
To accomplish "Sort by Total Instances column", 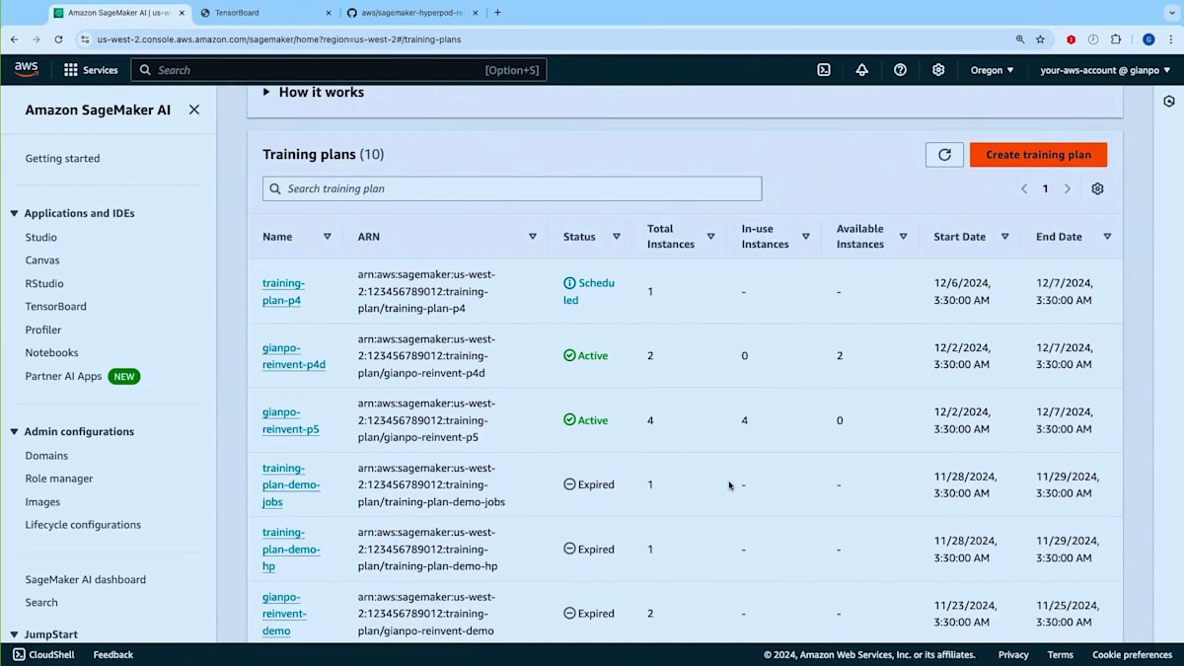I will [710, 237].
